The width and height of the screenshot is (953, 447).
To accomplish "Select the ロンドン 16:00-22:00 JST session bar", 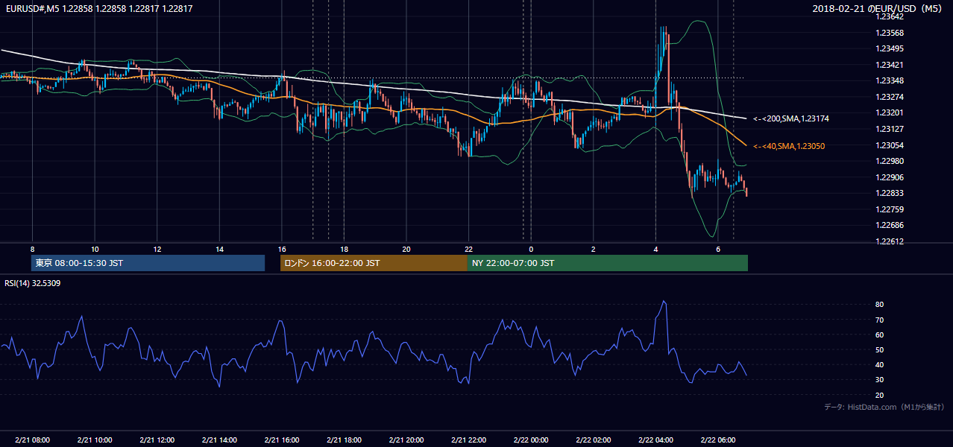I will (x=374, y=263).
